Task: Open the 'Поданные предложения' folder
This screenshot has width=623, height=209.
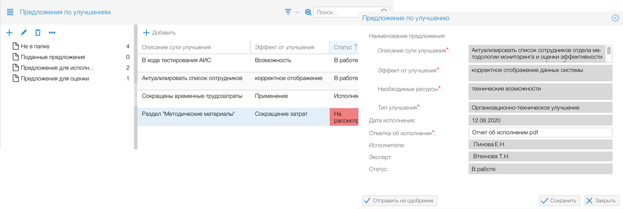Action: click(x=52, y=57)
